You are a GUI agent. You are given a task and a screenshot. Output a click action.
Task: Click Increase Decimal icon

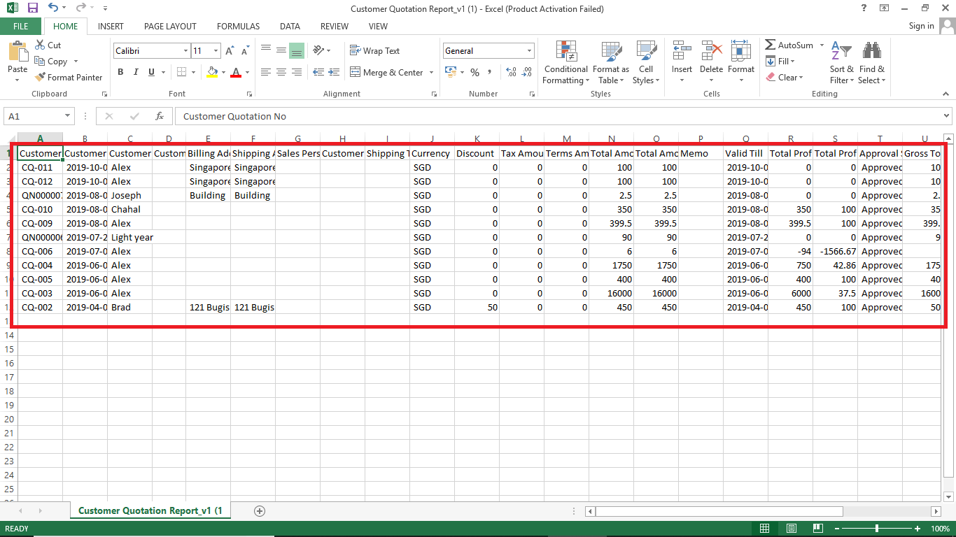[x=510, y=72]
